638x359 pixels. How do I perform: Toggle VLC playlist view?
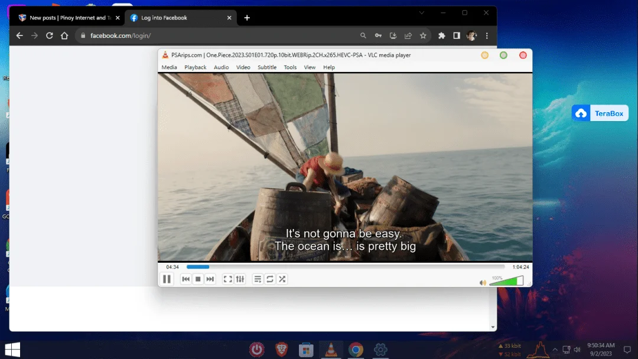[x=258, y=279]
